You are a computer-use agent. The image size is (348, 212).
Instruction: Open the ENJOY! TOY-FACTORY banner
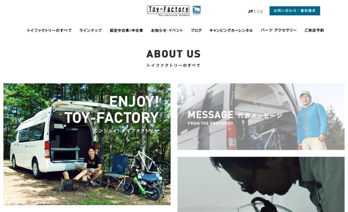tap(87, 144)
